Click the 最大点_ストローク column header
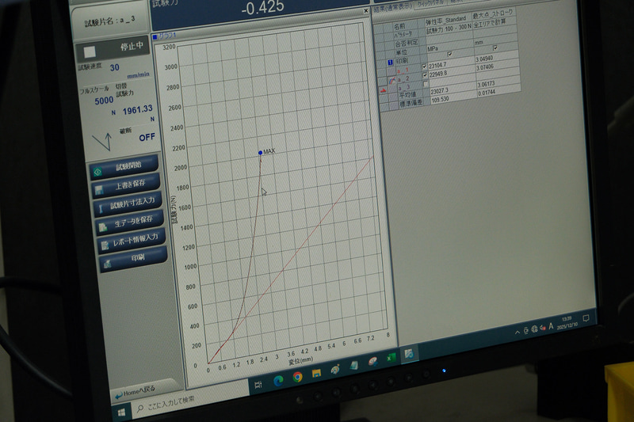This screenshot has height=422, width=634. pos(493,13)
